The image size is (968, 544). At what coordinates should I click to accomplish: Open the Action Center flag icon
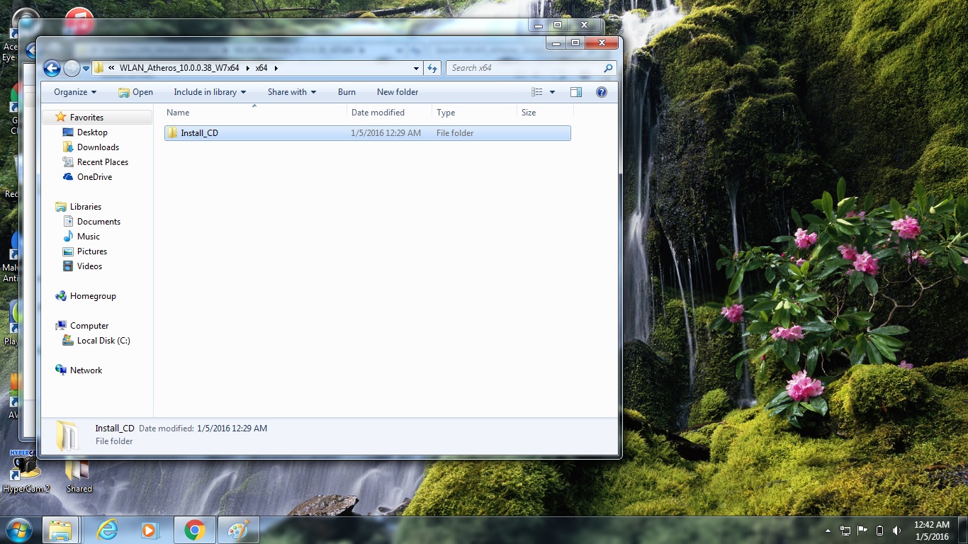coord(862,531)
